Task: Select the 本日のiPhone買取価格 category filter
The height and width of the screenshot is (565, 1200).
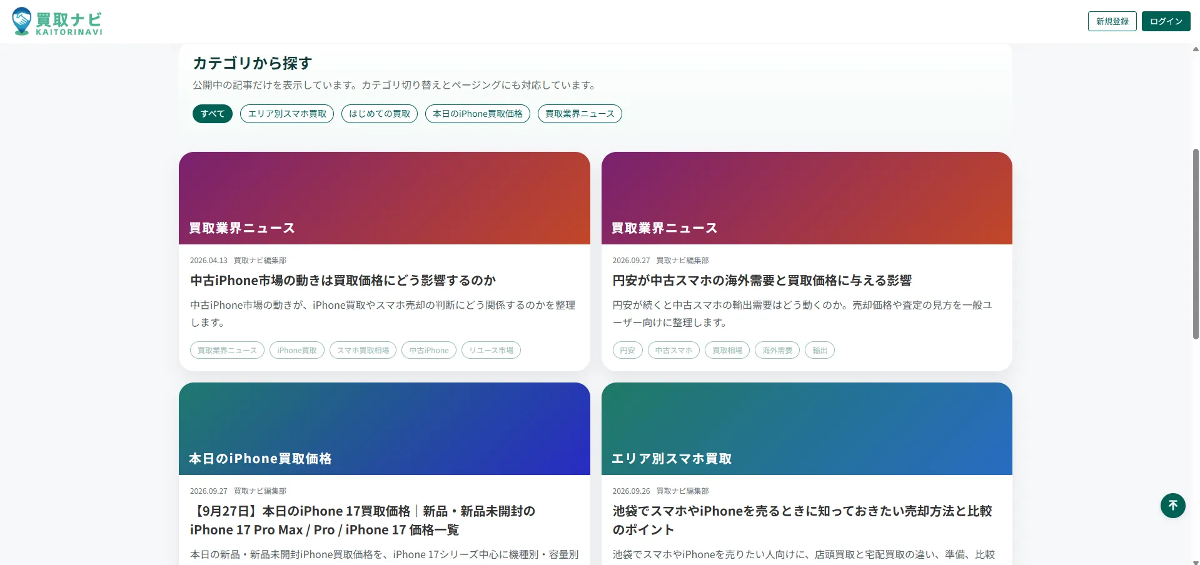Action: [x=478, y=114]
